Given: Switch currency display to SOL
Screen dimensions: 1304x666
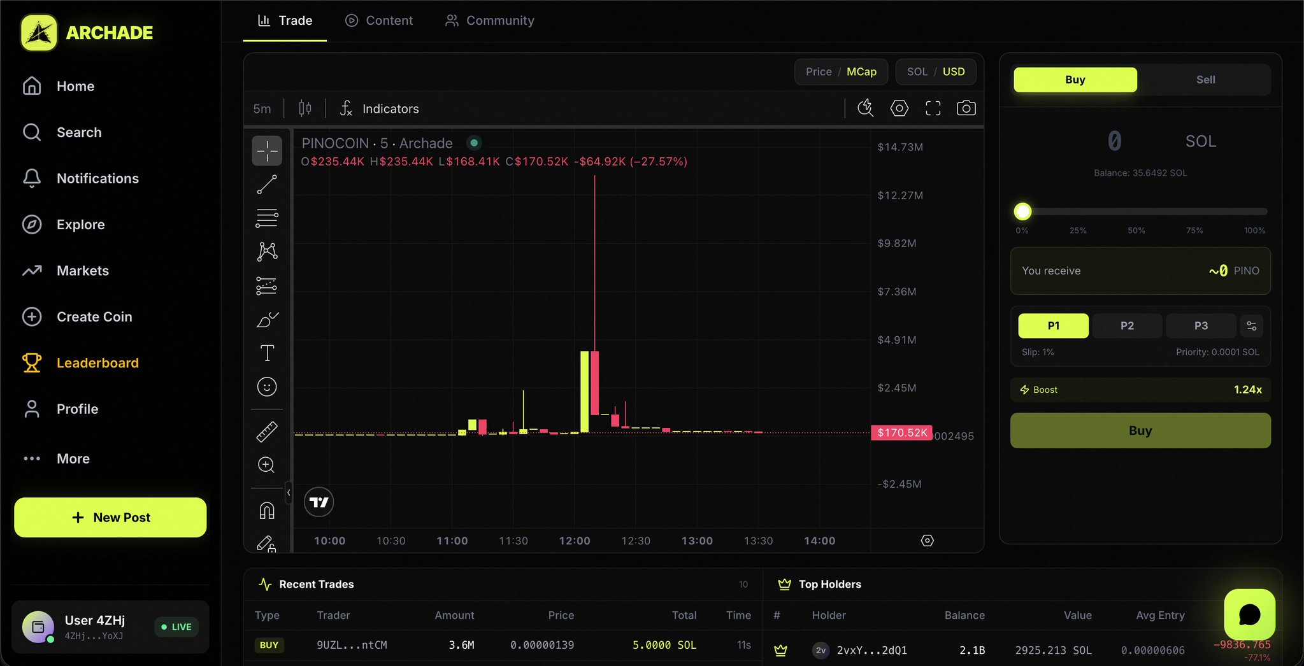Looking at the screenshot, I should point(917,72).
